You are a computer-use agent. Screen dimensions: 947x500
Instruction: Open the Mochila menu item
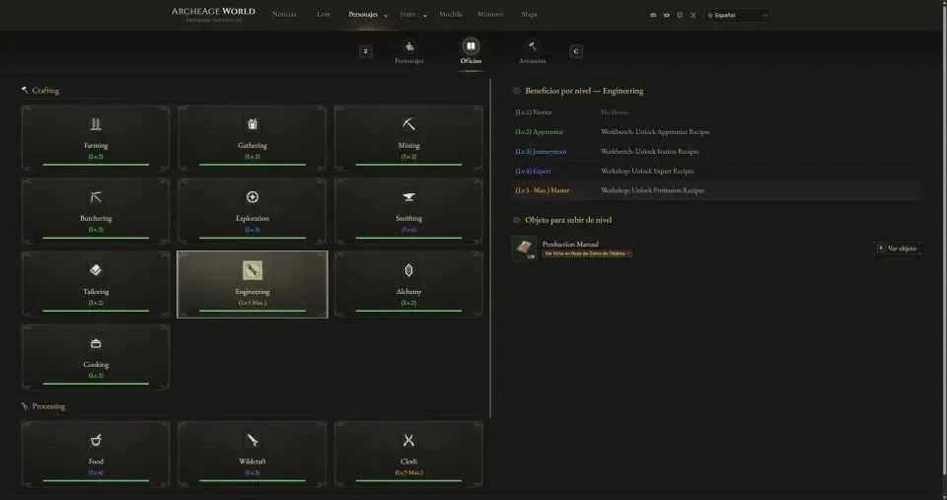tap(451, 15)
